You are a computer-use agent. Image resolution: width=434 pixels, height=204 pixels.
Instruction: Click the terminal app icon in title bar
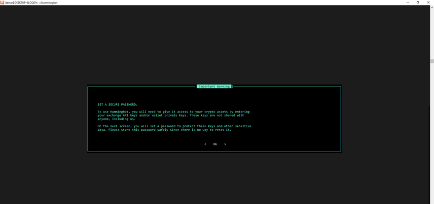2,2
